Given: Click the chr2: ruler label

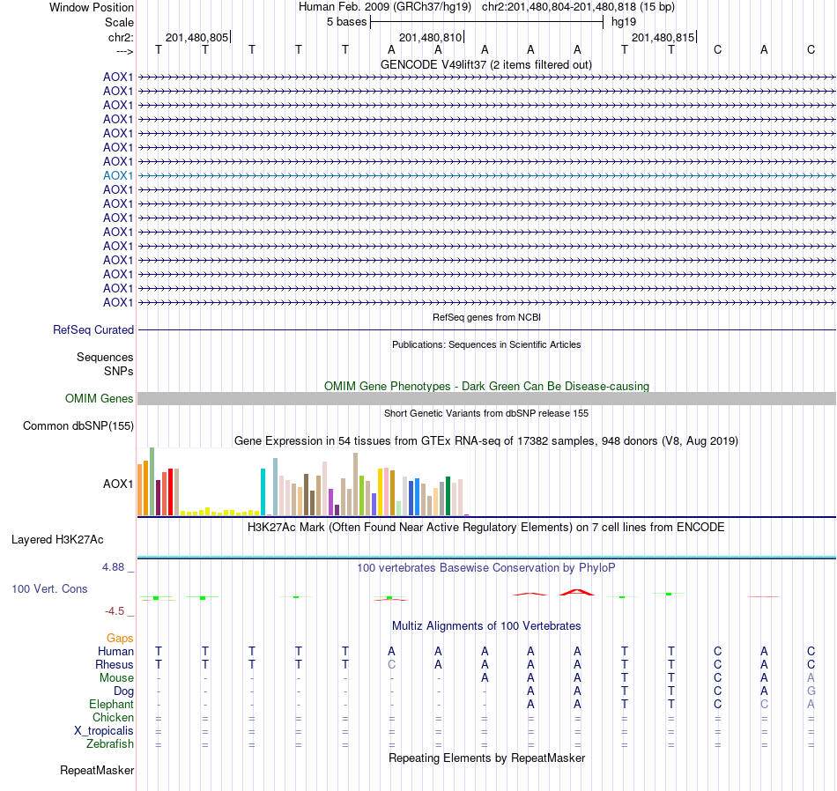Looking at the screenshot, I should (x=121, y=37).
